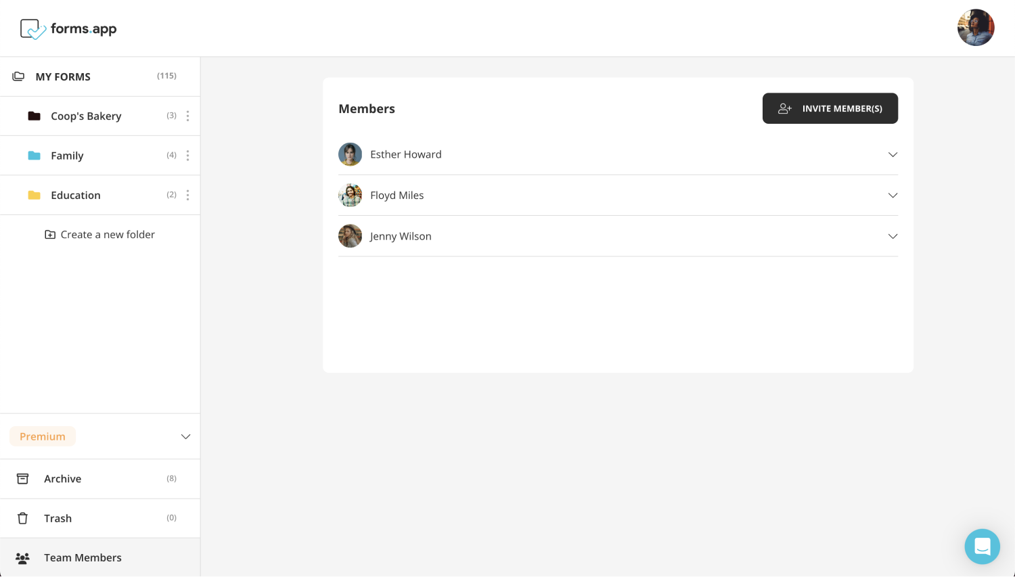Expand Esther Howard's member details
The image size is (1015, 577).
coord(893,154)
